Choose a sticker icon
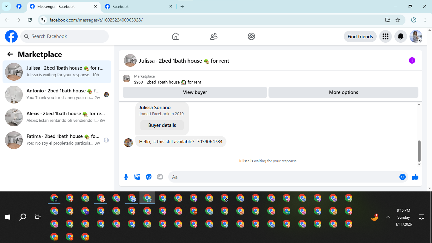This screenshot has width=432, height=243. point(149,177)
